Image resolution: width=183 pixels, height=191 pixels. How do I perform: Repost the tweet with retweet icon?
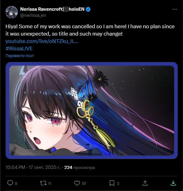click(x=43, y=183)
